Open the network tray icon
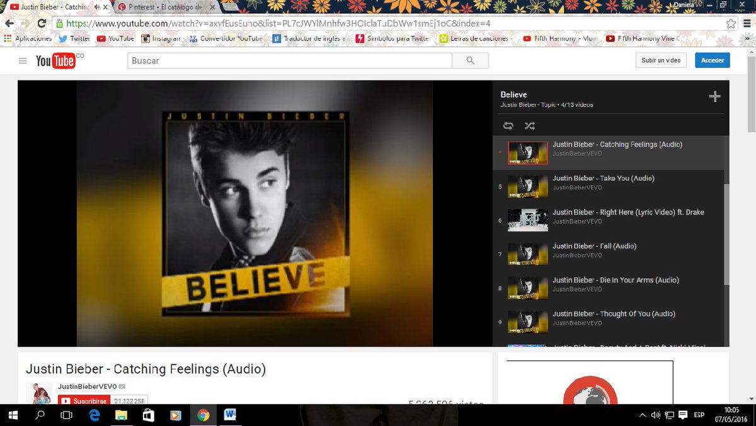Viewport: 756px width, 426px height. tap(669, 415)
